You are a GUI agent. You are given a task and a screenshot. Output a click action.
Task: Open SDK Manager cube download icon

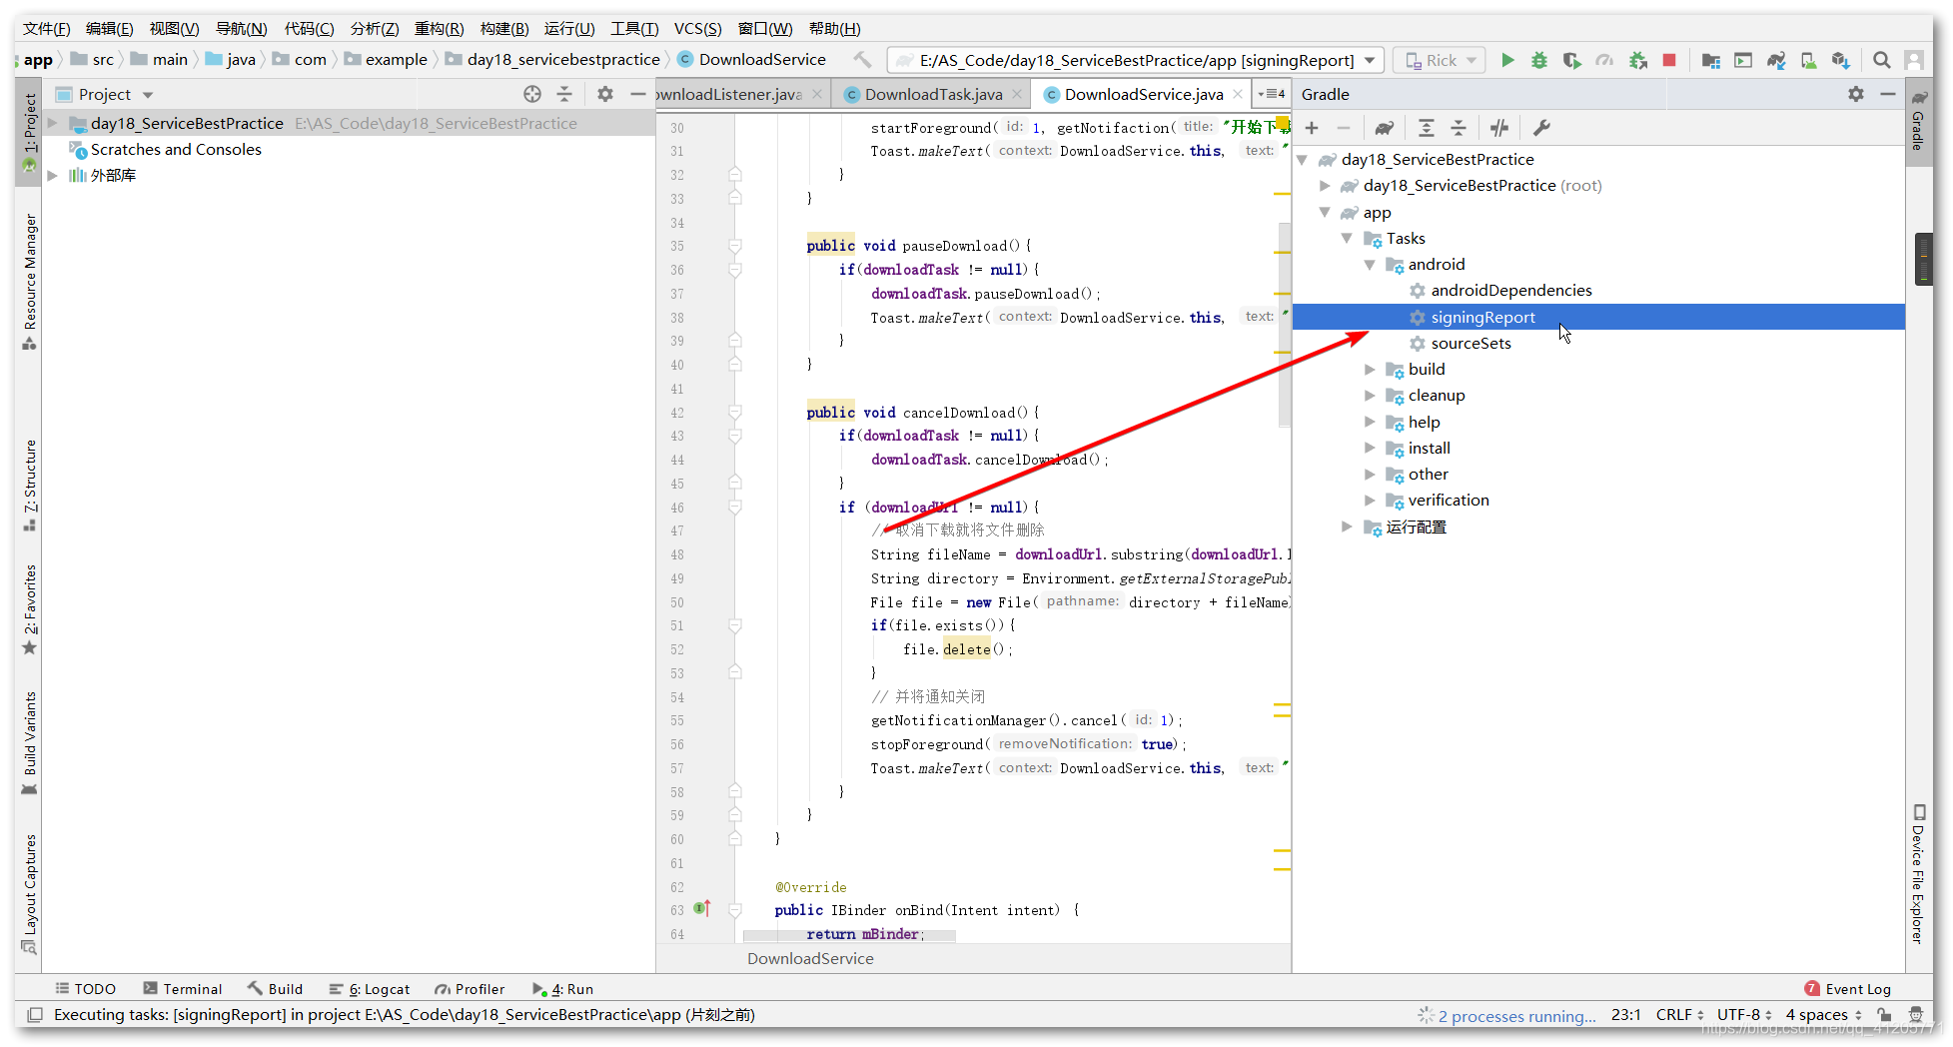(1841, 60)
